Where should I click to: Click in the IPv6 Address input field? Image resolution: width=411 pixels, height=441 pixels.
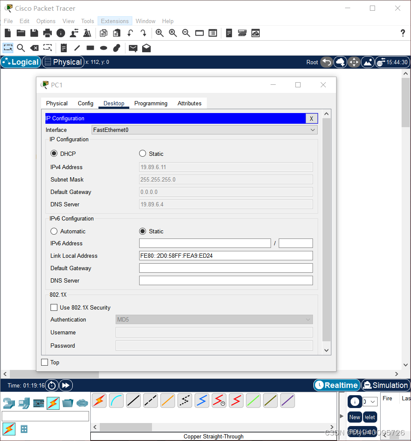coord(205,243)
